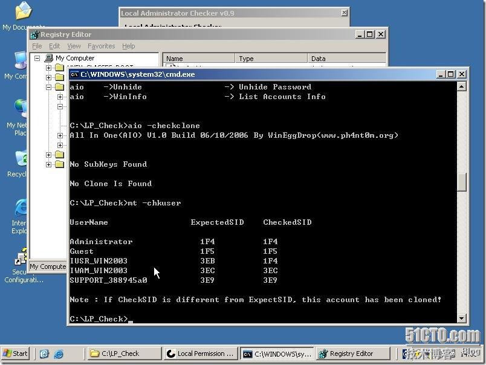Image resolution: width=486 pixels, height=365 pixels.
Task: Click the Registry Editor title bar icon
Action: pyautogui.click(x=34, y=34)
